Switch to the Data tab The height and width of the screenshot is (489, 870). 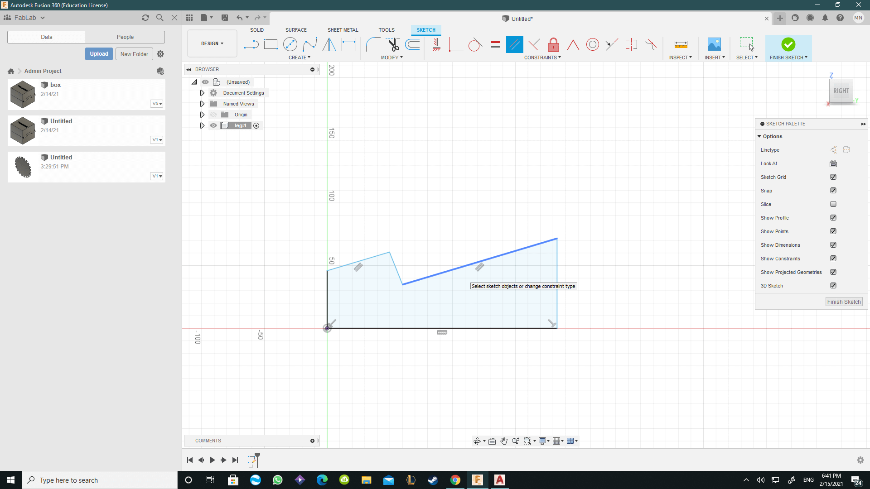coord(47,37)
